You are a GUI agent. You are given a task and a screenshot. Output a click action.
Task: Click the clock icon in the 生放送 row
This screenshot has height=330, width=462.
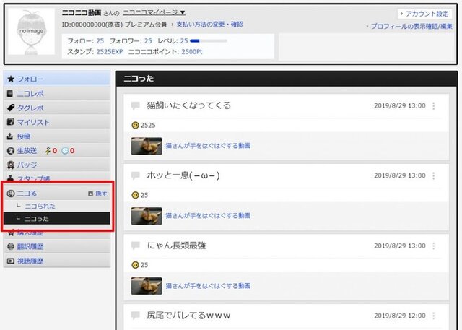point(65,151)
